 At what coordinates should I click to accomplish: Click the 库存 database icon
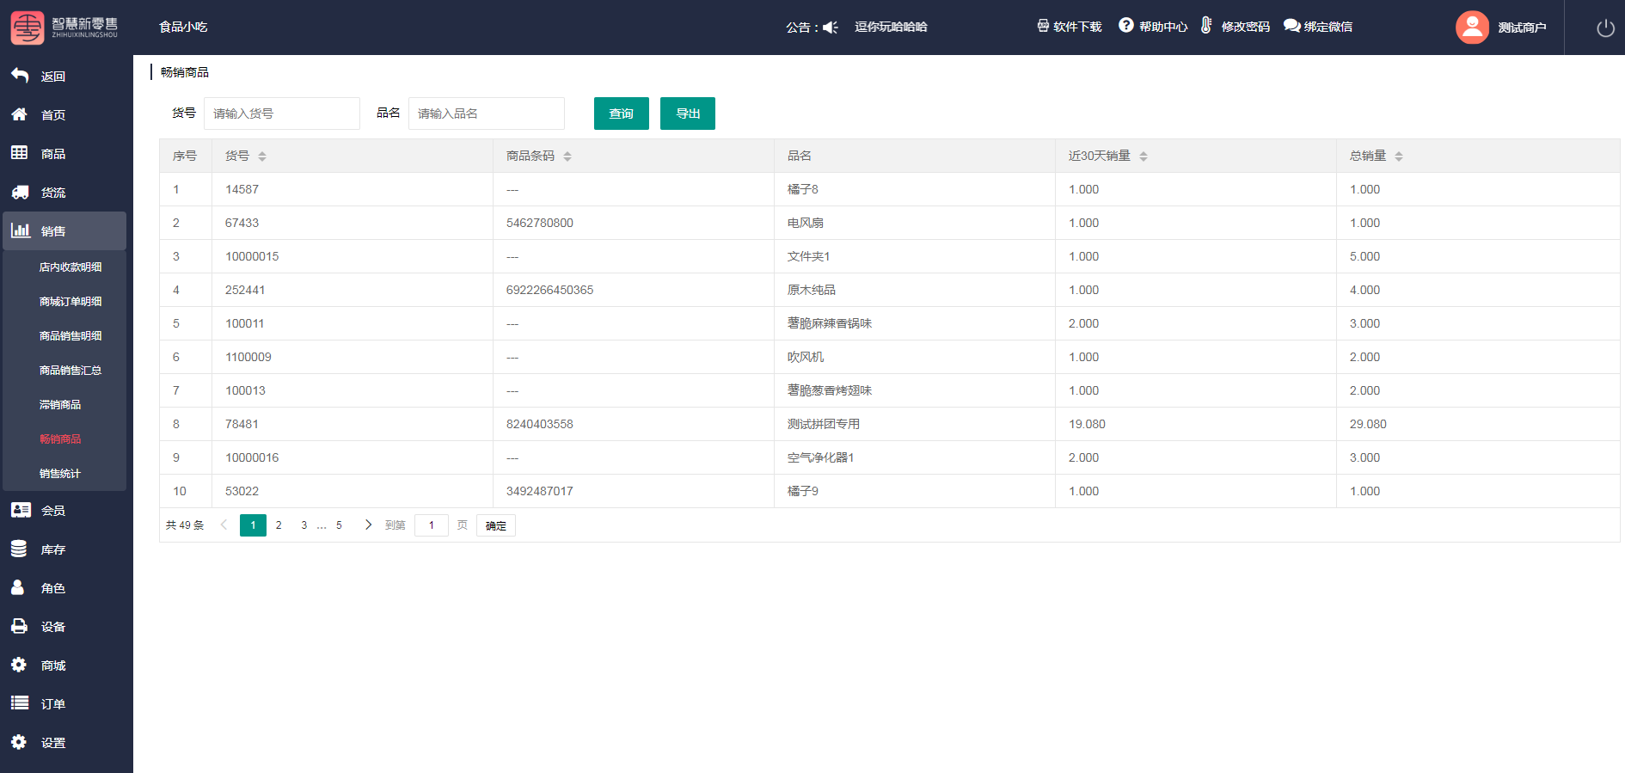pyautogui.click(x=19, y=549)
